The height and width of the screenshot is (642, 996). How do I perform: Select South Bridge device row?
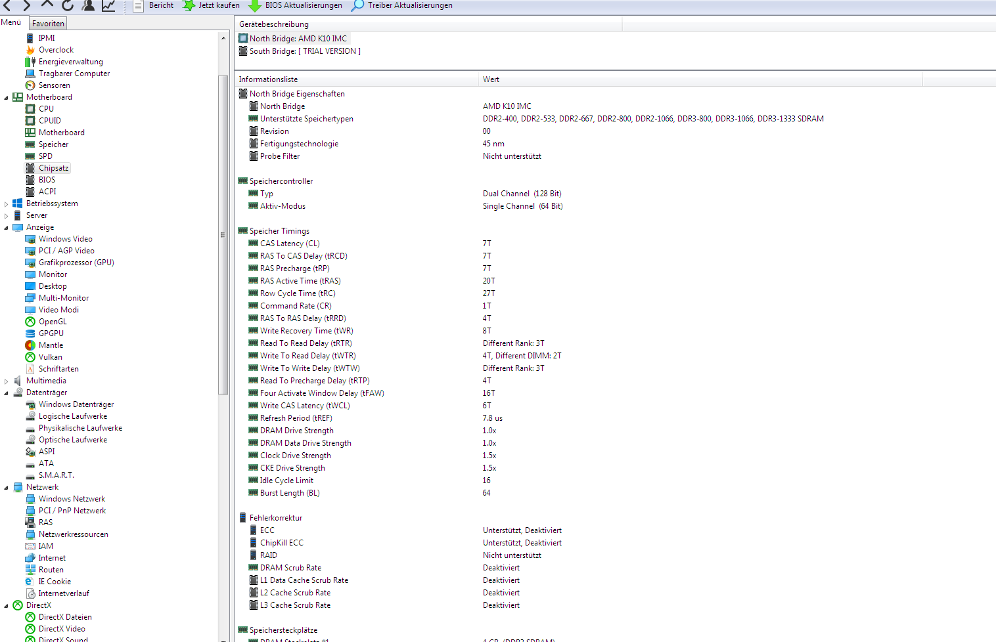click(x=300, y=51)
